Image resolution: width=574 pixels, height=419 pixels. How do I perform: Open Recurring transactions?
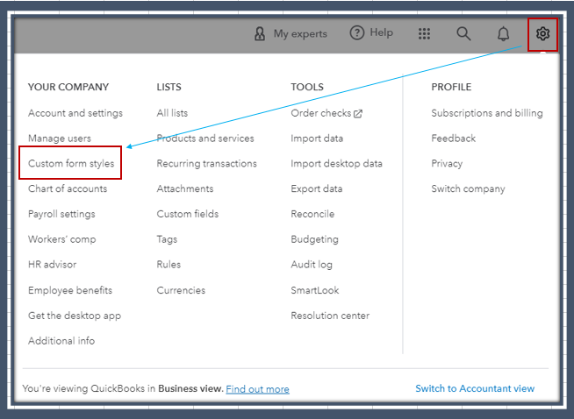(207, 163)
